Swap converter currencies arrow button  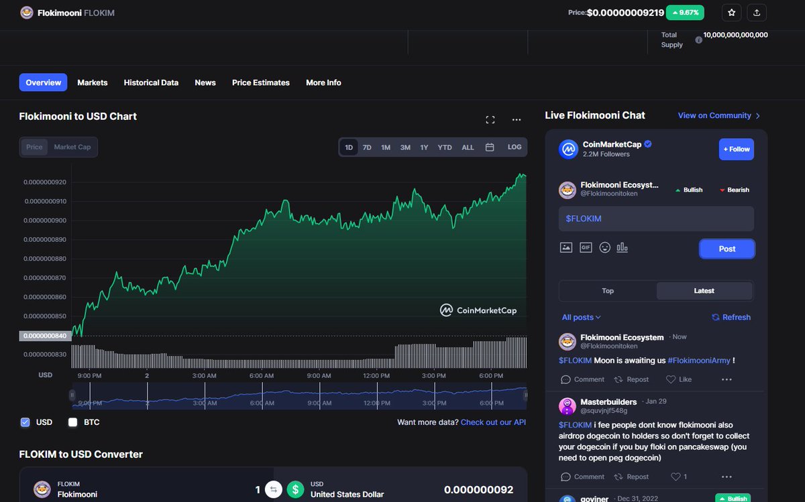point(273,490)
